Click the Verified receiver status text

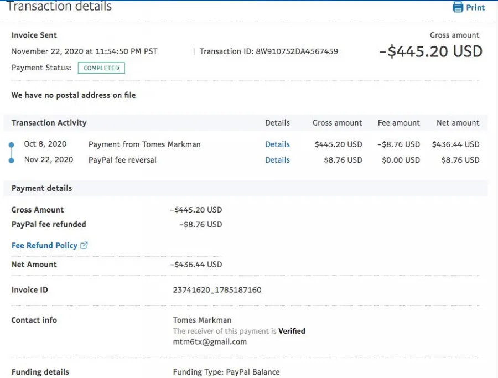(x=292, y=331)
